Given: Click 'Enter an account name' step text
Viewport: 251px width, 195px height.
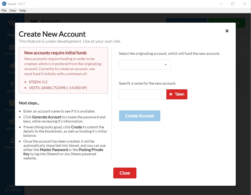Looking at the screenshot, I should 59,111.
